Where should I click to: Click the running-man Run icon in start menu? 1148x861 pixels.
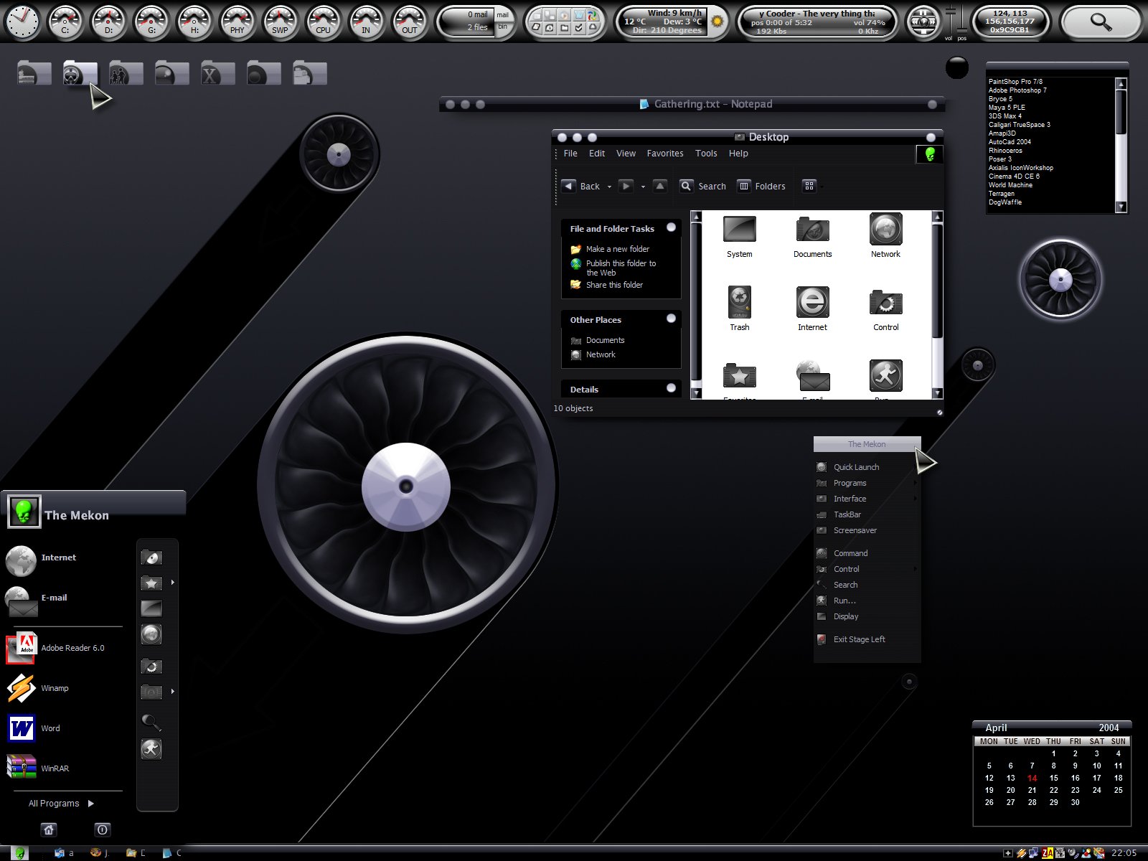[151, 749]
